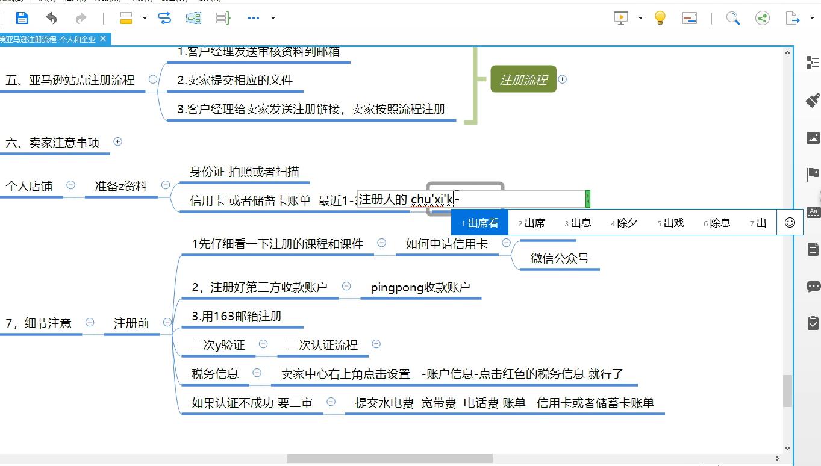
Task: Open the Image panel in sidebar
Action: click(x=813, y=138)
